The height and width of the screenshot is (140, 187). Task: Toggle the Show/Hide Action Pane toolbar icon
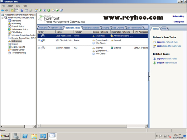click(x=26, y=10)
